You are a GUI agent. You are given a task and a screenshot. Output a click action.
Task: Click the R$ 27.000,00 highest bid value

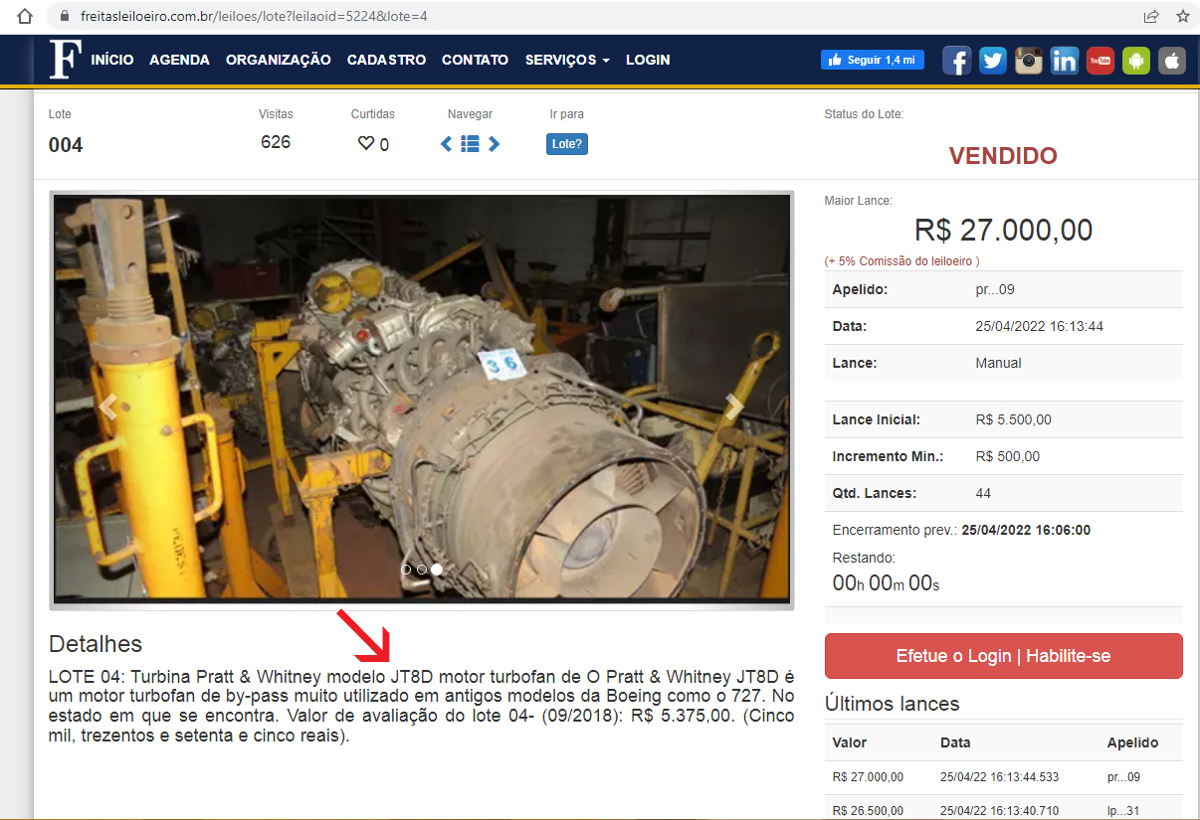click(1003, 231)
